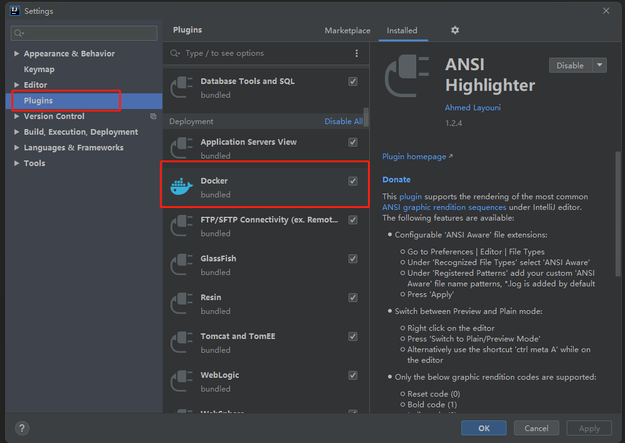Click the Docker whale plugin icon

[x=182, y=187]
